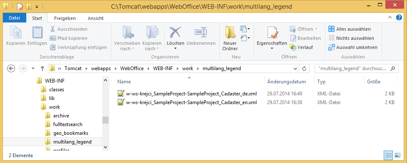This screenshot has width=407, height=163.
Task: Click Ausschneiden scissors command
Action: 69,29
